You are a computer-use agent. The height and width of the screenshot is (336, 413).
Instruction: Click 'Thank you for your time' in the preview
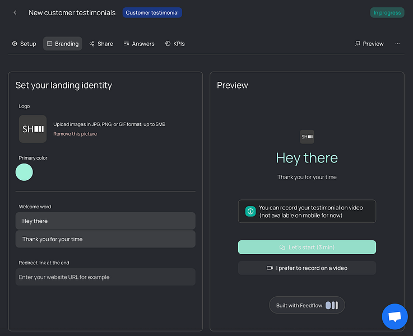coord(307,177)
